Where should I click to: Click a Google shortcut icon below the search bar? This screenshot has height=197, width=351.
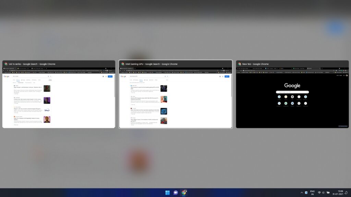coord(279,97)
